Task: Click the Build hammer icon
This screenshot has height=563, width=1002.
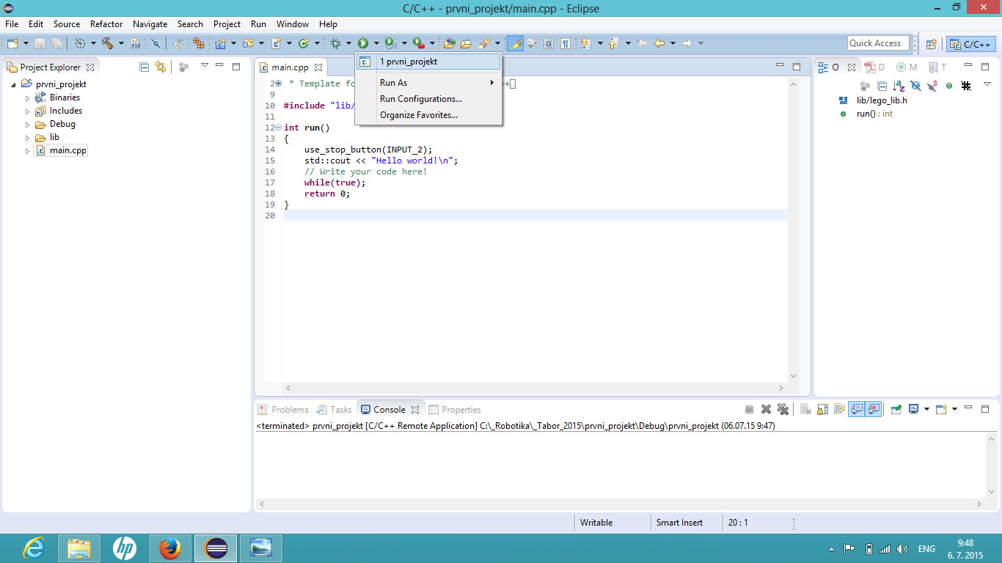Action: pos(108,44)
